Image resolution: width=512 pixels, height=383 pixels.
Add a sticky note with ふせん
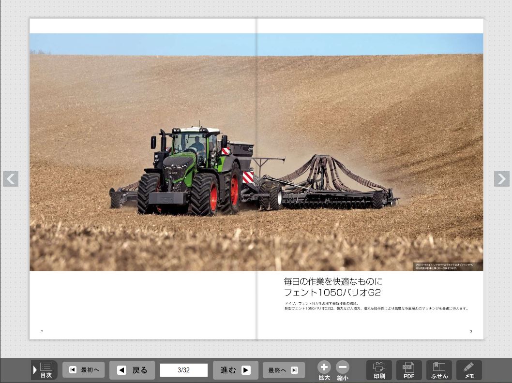[439, 370]
